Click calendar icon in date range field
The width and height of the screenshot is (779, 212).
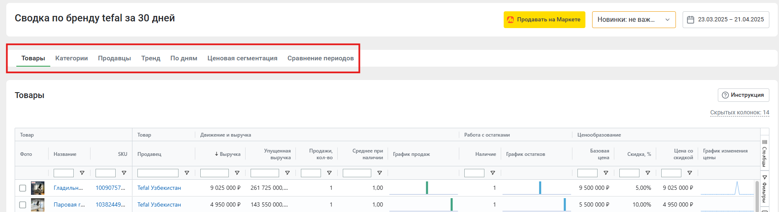(691, 20)
